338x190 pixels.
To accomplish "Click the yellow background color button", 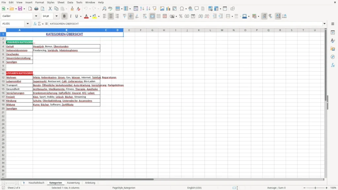I will point(94,16).
